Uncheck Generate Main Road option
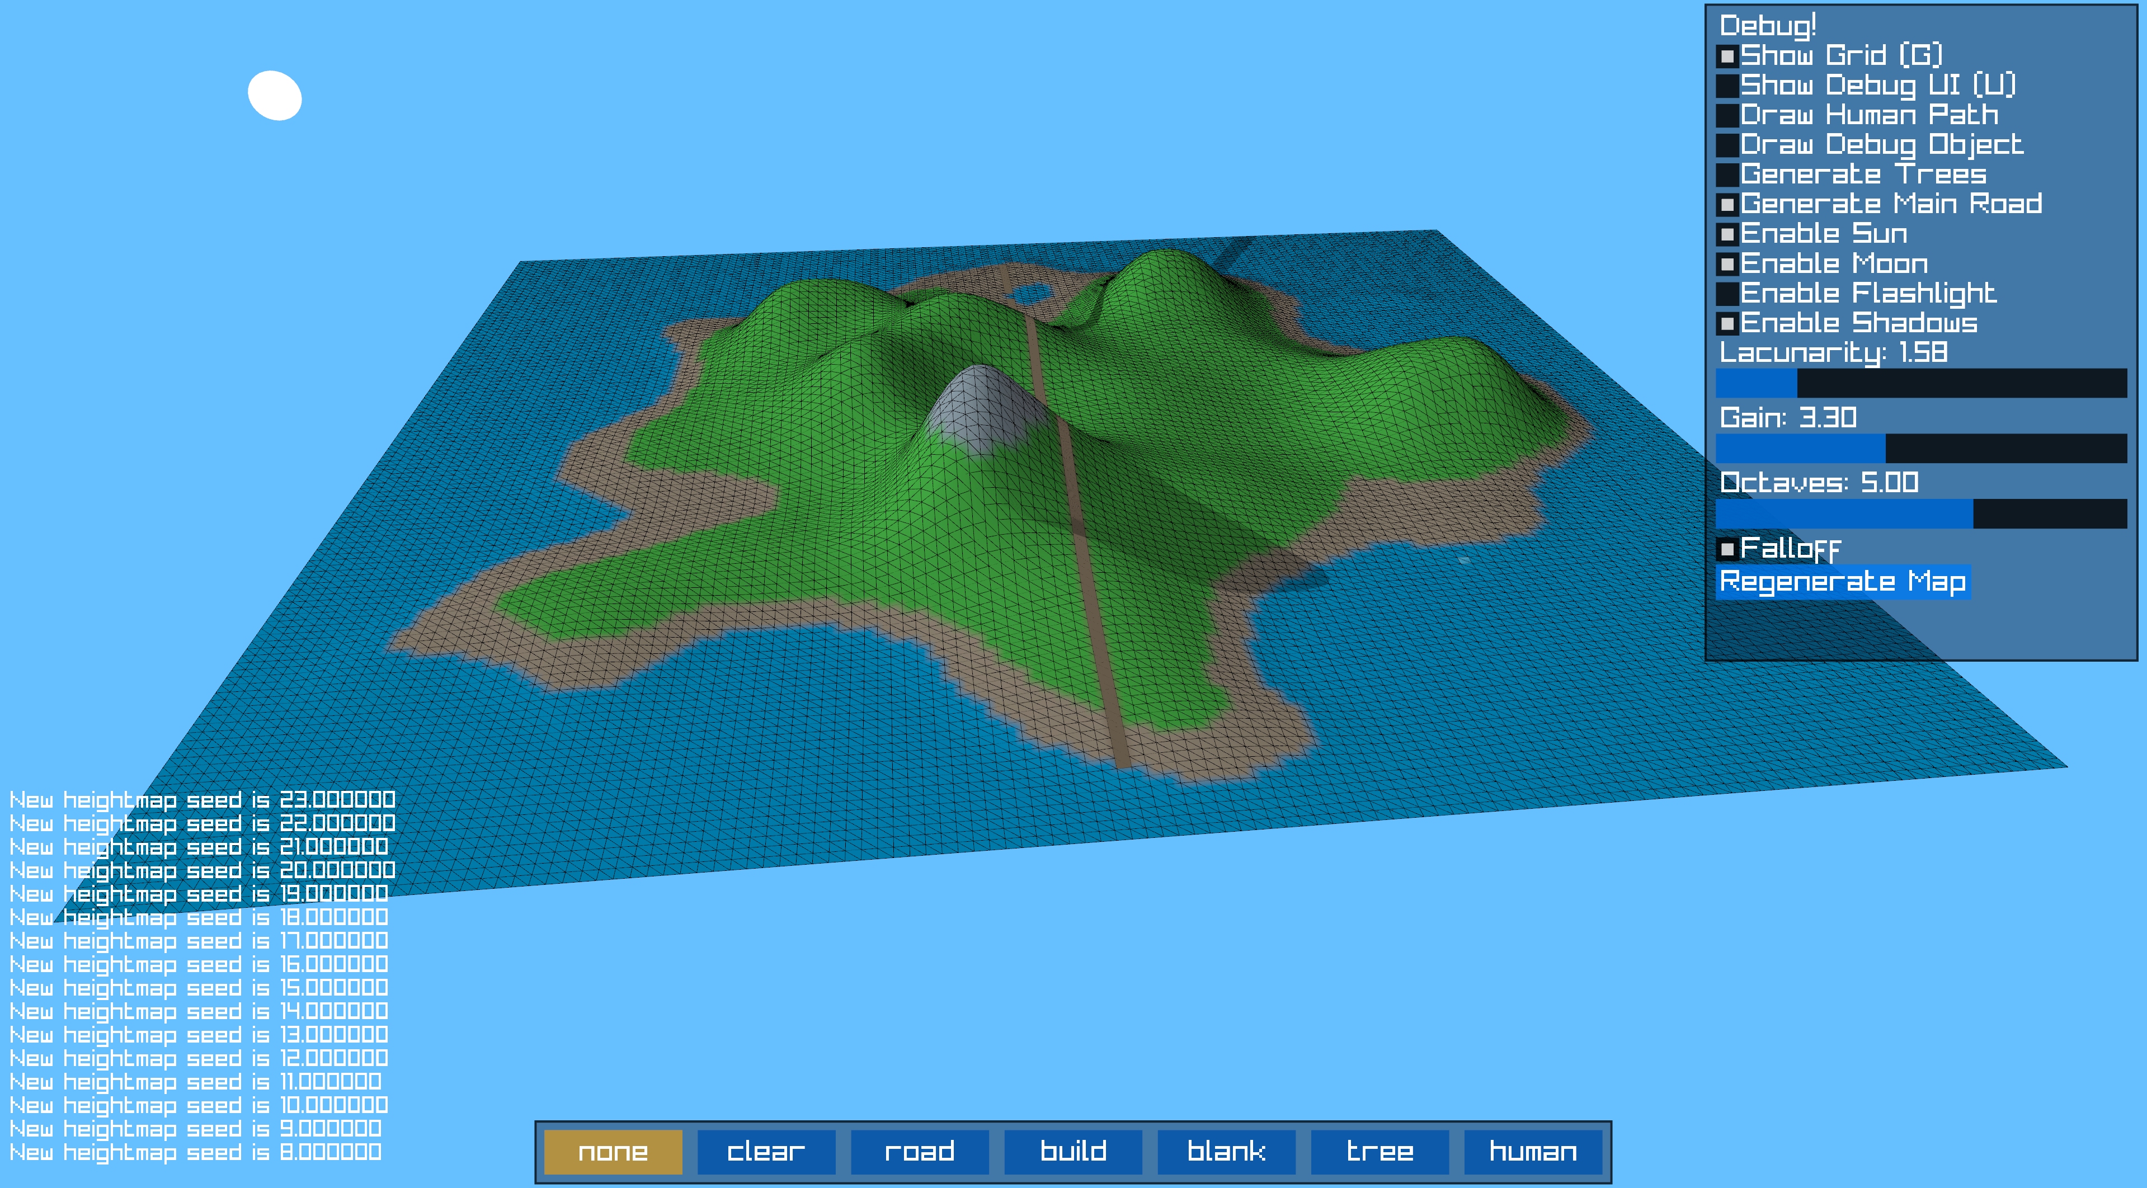 1727,204
